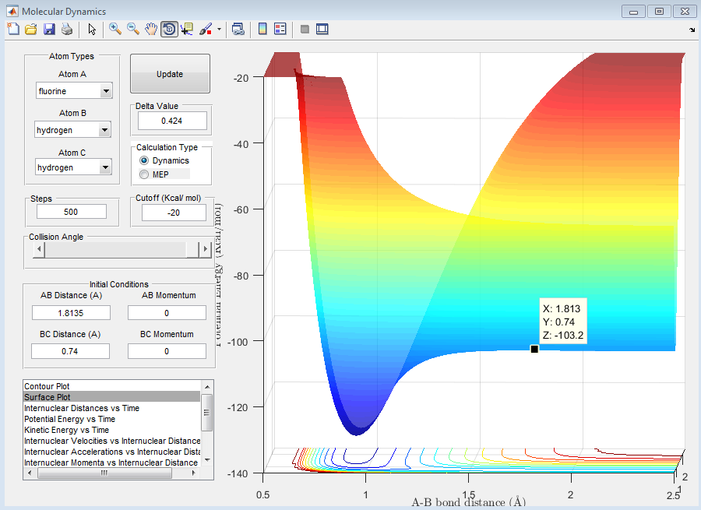This screenshot has height=510, width=701.
Task: Click the AB Distance input field
Action: coord(71,312)
